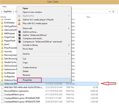
Task: Choose Copy from the context menu
Action: (x=25, y=63)
